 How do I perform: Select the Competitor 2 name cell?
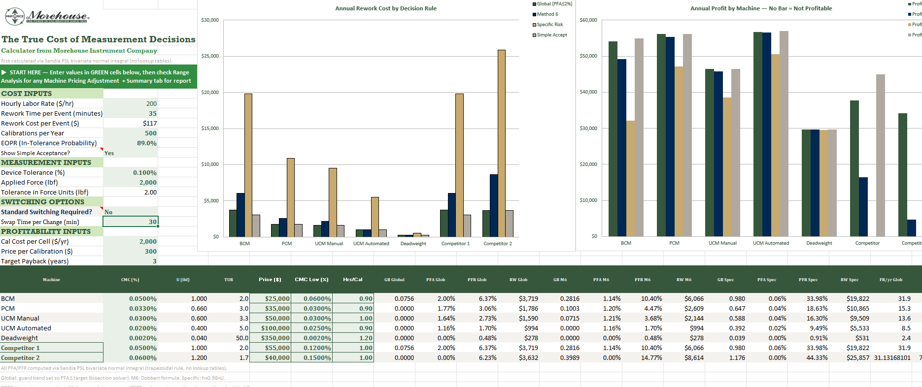point(52,357)
